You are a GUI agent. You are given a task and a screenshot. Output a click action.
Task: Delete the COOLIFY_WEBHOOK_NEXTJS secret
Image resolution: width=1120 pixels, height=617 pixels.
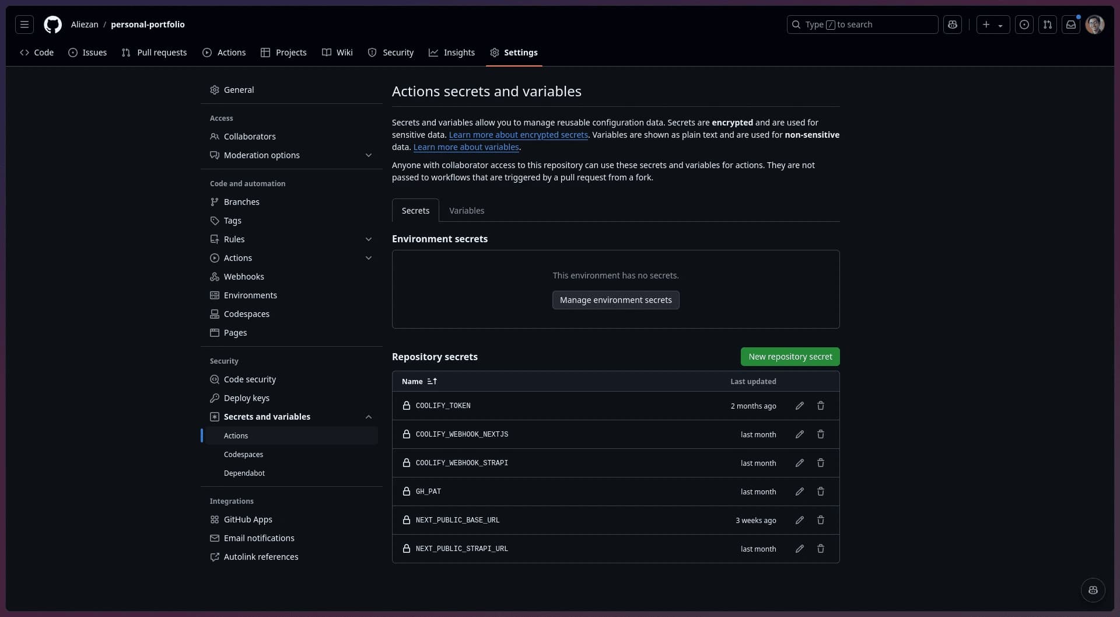(x=821, y=434)
